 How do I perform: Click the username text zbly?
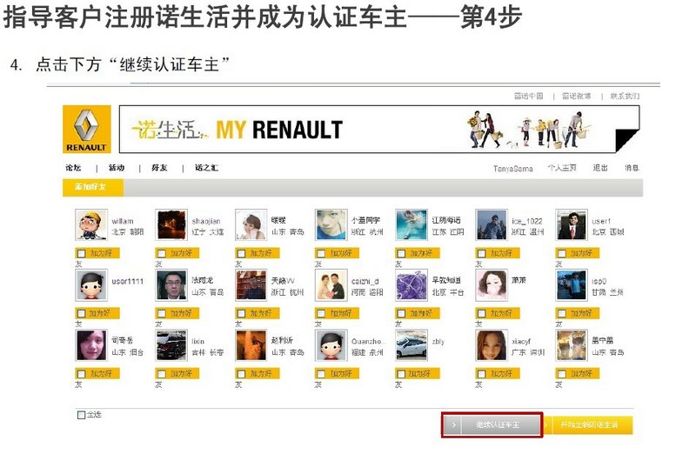tap(438, 342)
